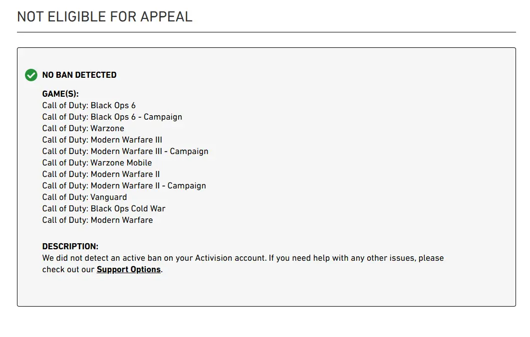Click the horizontal divider line under the heading

(266, 32)
